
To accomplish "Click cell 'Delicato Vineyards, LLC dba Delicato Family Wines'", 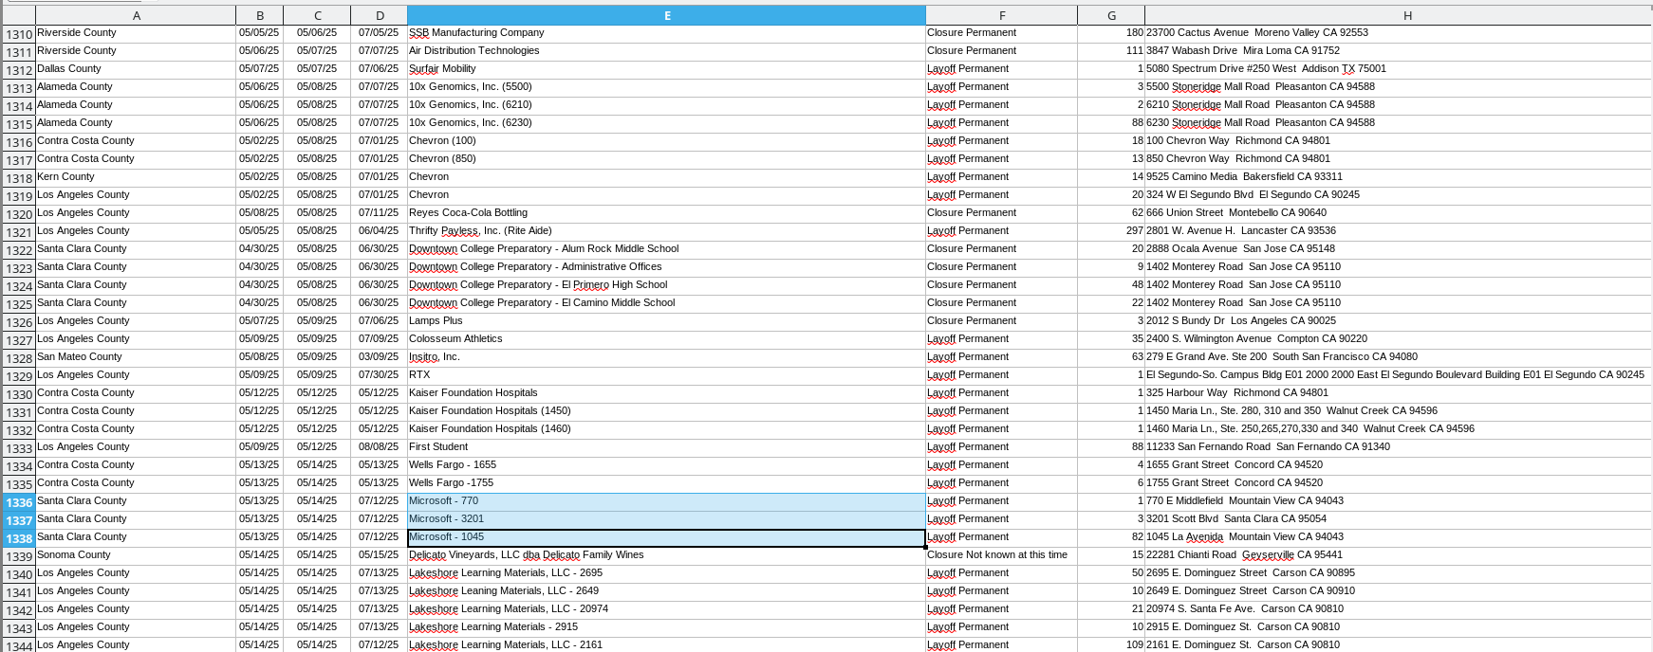I will coord(666,555).
